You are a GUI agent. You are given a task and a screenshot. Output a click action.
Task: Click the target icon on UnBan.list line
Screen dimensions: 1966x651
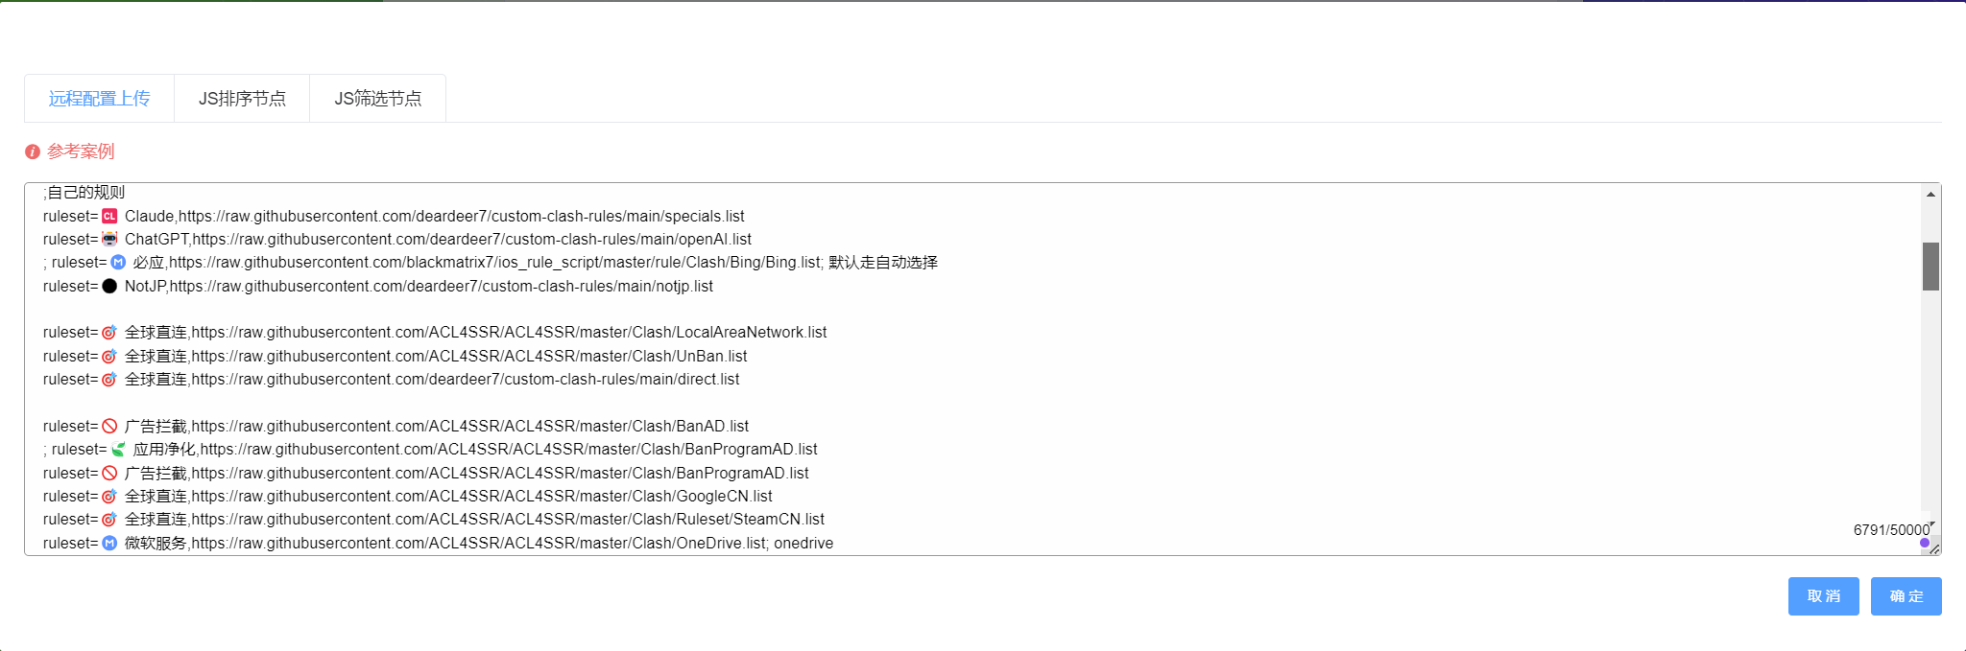click(109, 356)
